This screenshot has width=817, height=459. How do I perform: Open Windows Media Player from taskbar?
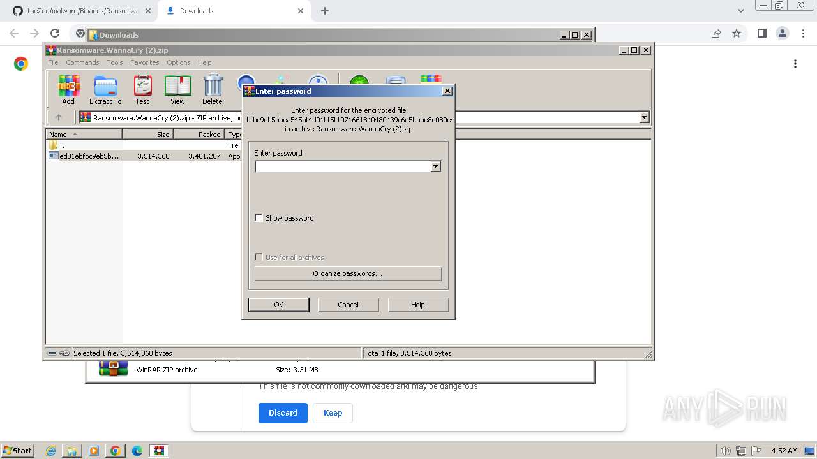pos(94,451)
